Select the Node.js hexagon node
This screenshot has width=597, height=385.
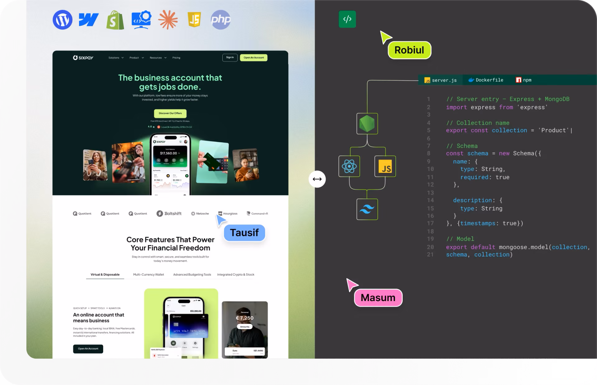tap(367, 124)
